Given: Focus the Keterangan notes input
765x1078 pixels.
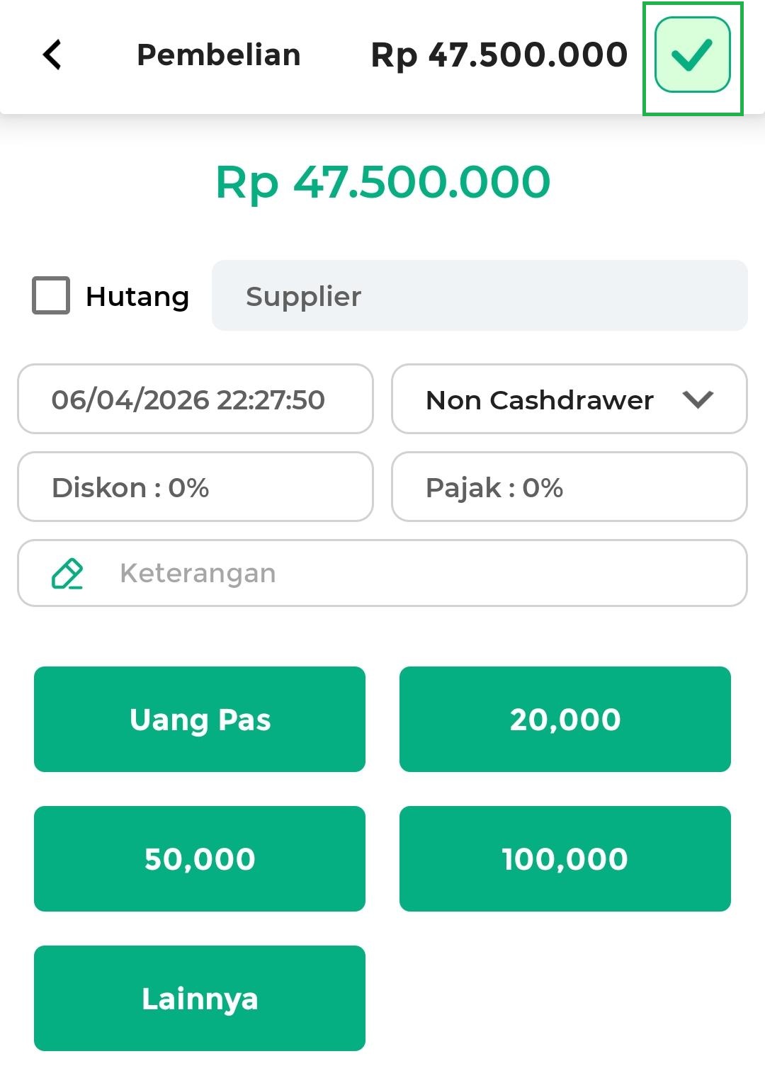Looking at the screenshot, I should click(425, 573).
